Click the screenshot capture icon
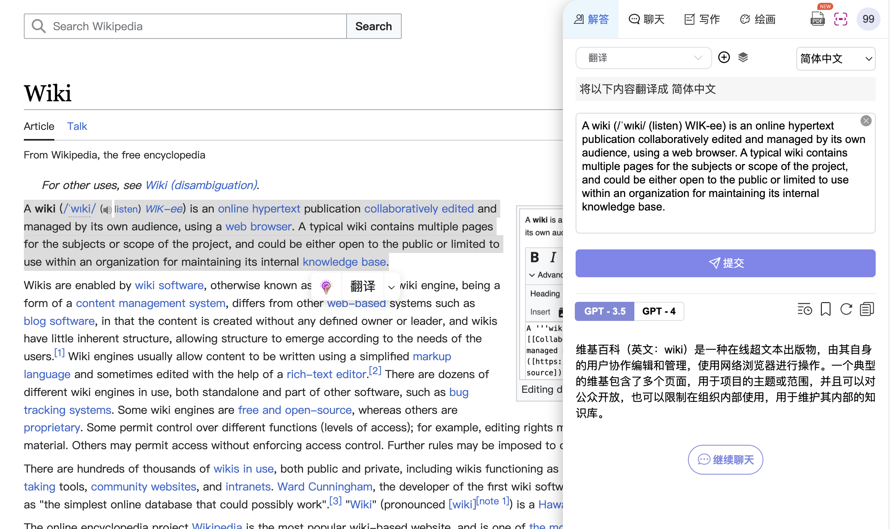 click(x=840, y=19)
